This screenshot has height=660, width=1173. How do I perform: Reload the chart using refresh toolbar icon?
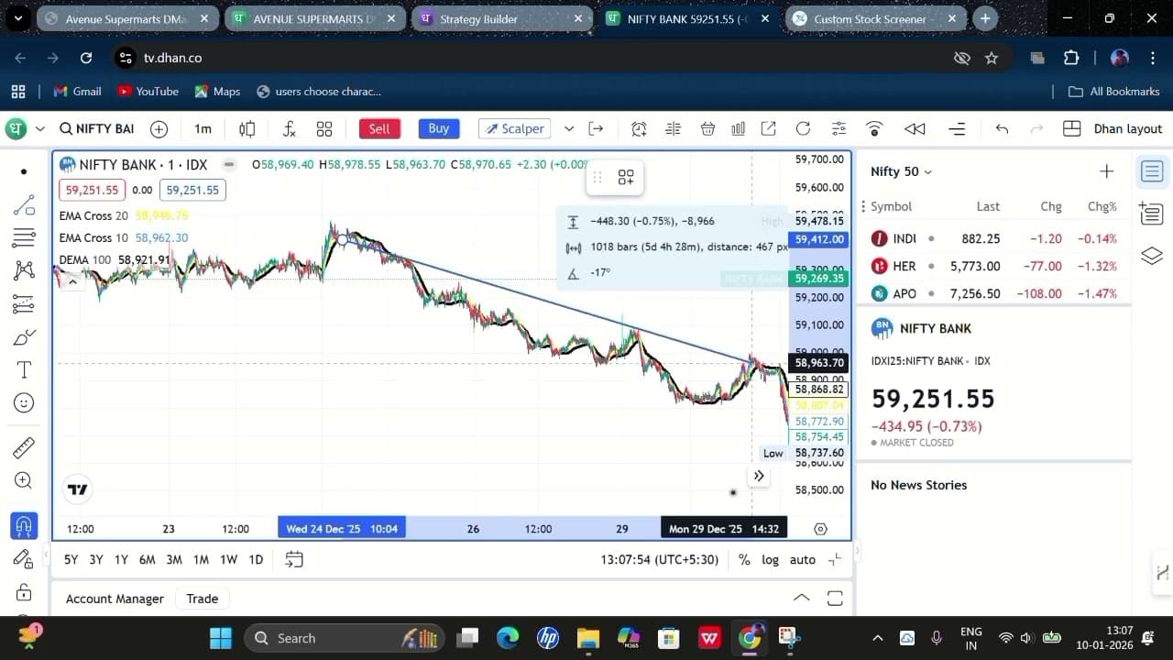(x=803, y=129)
